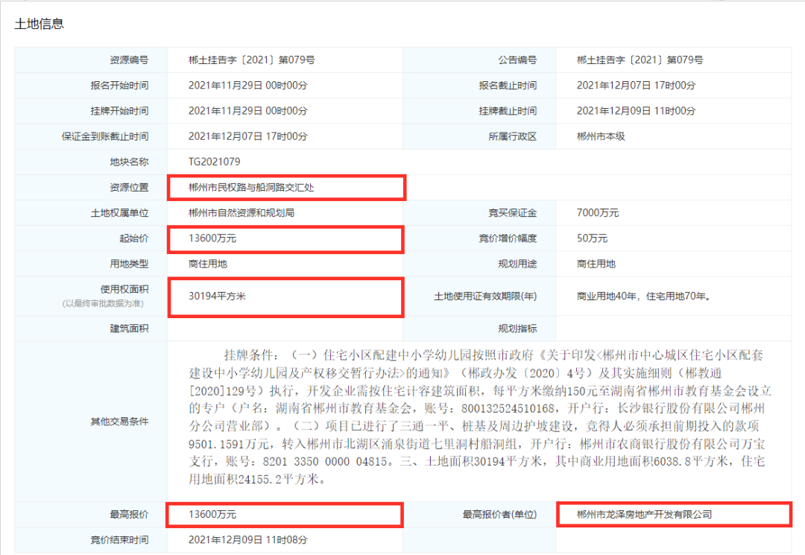Select the value 郴州市本级
Viewport: 805px width, 555px height.
(x=601, y=136)
